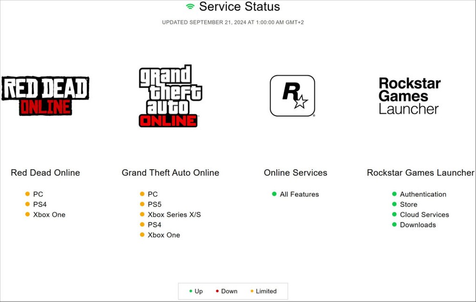Click the orange Limited legend dot
The image size is (476, 302).
pyautogui.click(x=252, y=291)
